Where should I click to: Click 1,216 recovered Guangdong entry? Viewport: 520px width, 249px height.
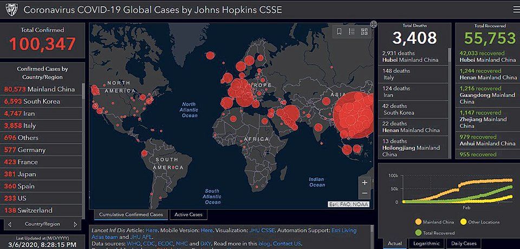[488, 95]
